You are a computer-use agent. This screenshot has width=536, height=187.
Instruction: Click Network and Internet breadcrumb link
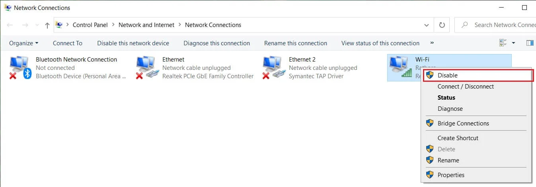coord(146,25)
